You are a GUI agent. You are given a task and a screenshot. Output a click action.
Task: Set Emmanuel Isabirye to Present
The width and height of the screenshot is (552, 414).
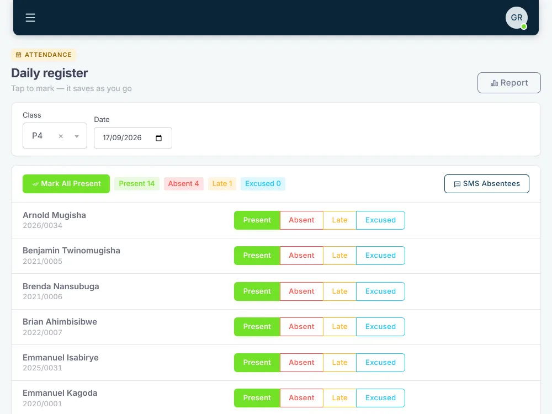[x=257, y=363]
